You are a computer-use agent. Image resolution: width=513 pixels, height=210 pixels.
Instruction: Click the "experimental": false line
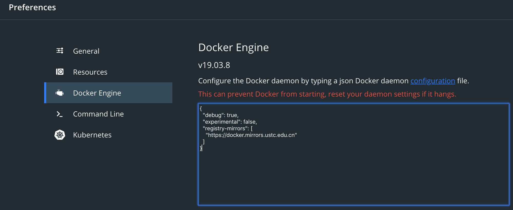coord(230,122)
